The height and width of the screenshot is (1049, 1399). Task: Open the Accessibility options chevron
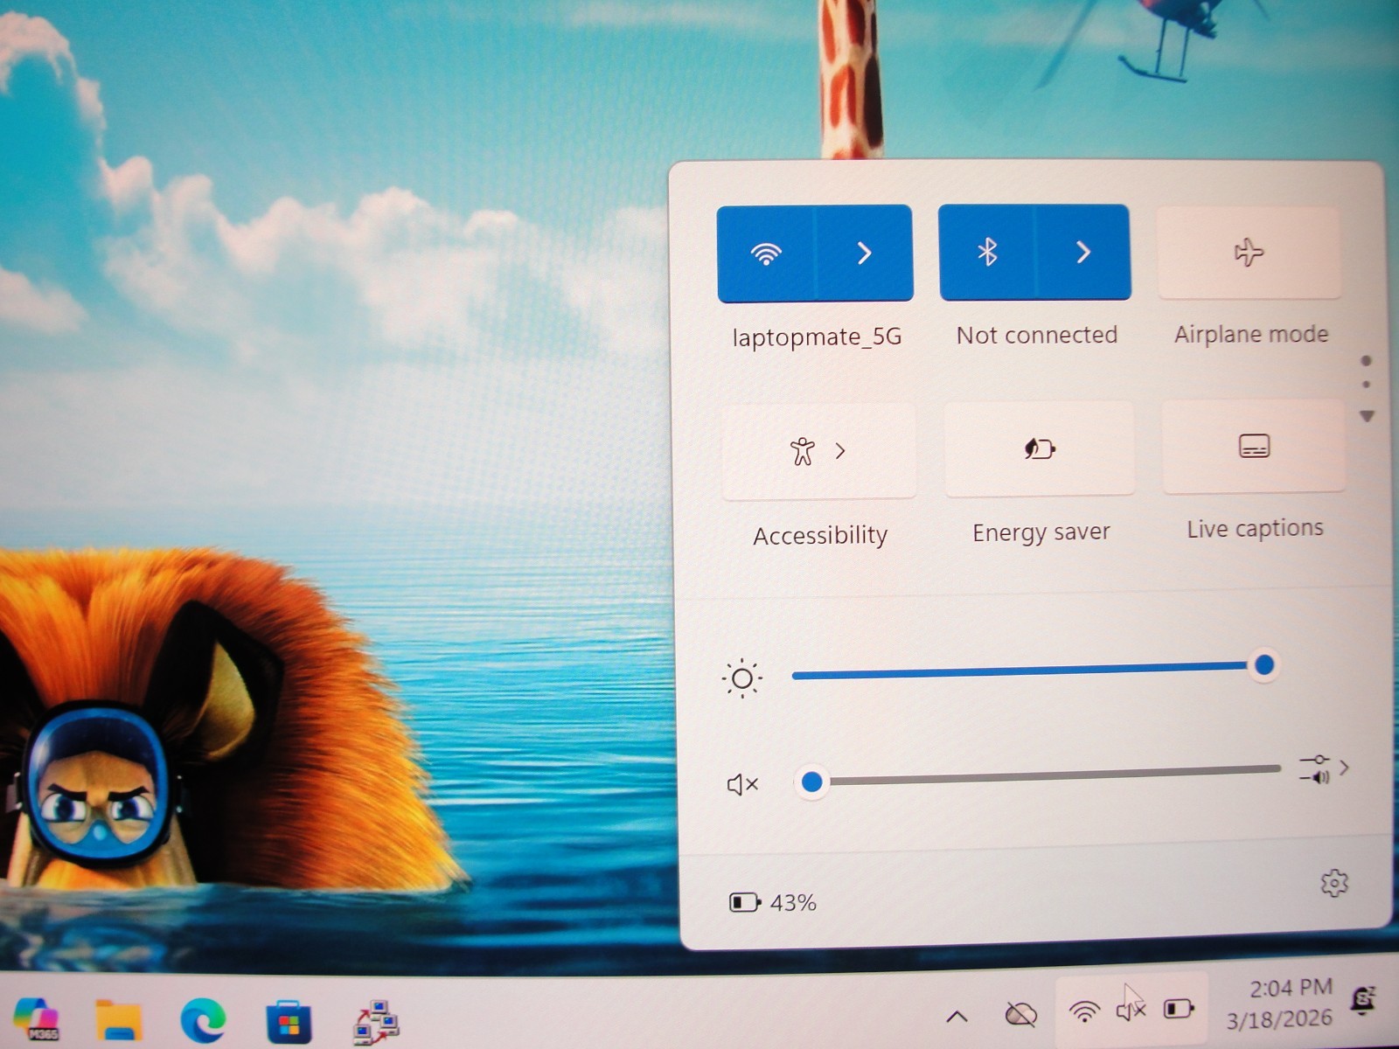tap(840, 451)
